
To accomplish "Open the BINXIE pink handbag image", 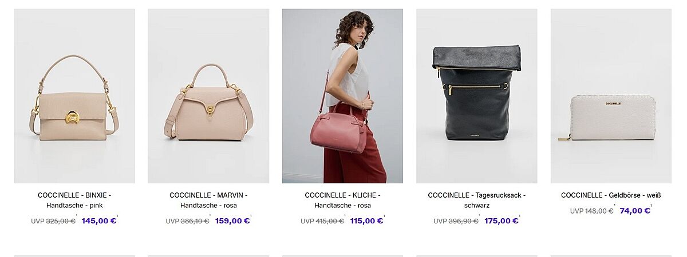I will coord(74,96).
